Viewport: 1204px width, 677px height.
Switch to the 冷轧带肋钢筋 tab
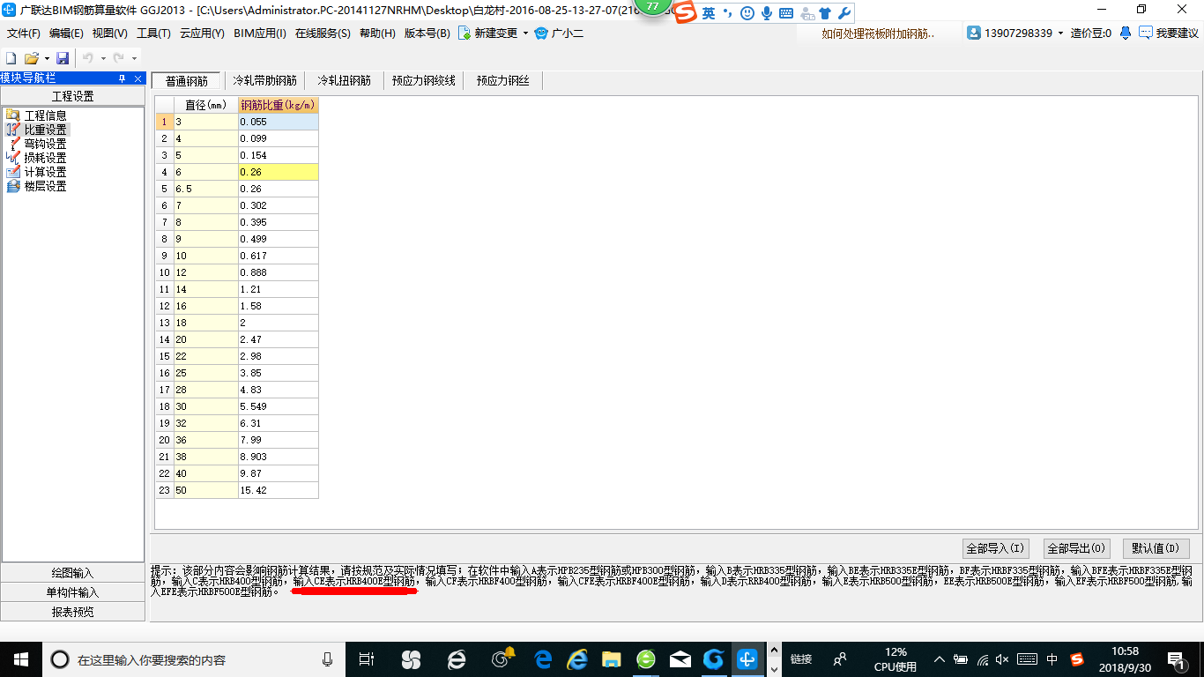coord(264,81)
